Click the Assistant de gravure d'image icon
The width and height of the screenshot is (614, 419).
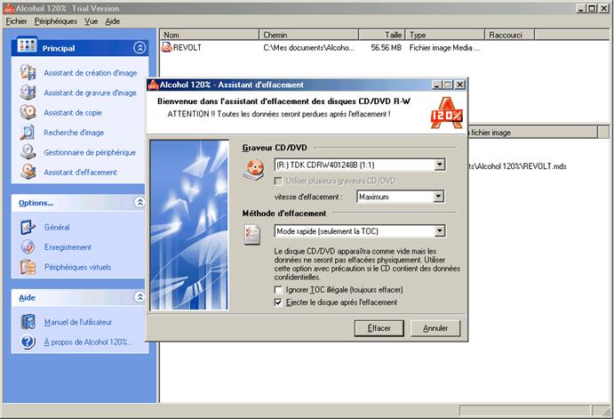28,93
